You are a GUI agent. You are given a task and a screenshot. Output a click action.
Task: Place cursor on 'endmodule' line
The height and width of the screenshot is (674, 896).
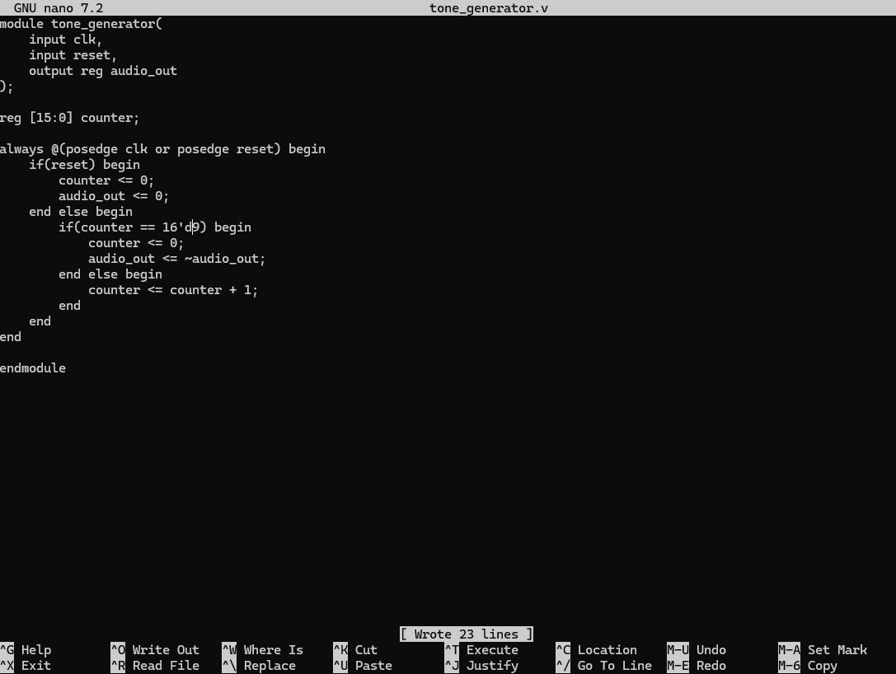[33, 368]
